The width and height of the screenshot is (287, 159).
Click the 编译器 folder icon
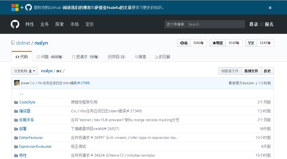click(16, 111)
